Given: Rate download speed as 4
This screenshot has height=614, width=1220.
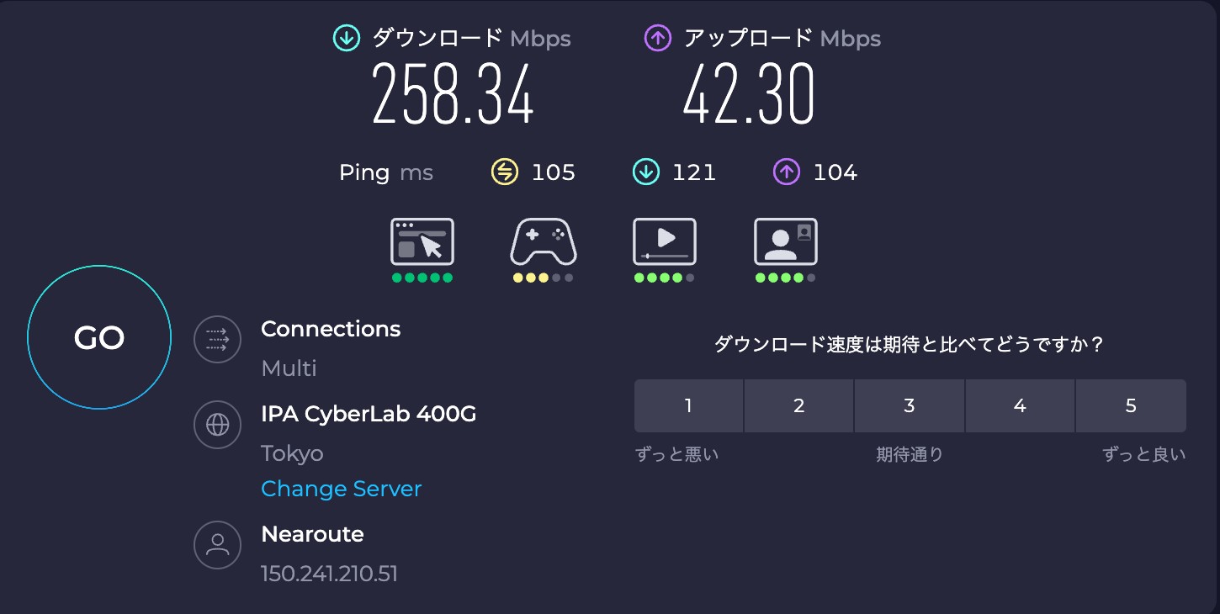Looking at the screenshot, I should click(x=1020, y=405).
